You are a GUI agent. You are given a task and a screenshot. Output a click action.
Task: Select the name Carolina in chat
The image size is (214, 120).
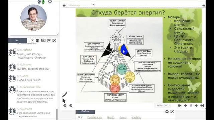pyautogui.click(x=27, y=109)
